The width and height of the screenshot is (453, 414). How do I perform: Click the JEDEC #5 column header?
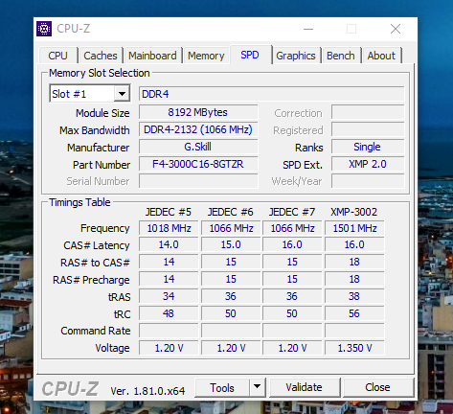[x=169, y=212]
